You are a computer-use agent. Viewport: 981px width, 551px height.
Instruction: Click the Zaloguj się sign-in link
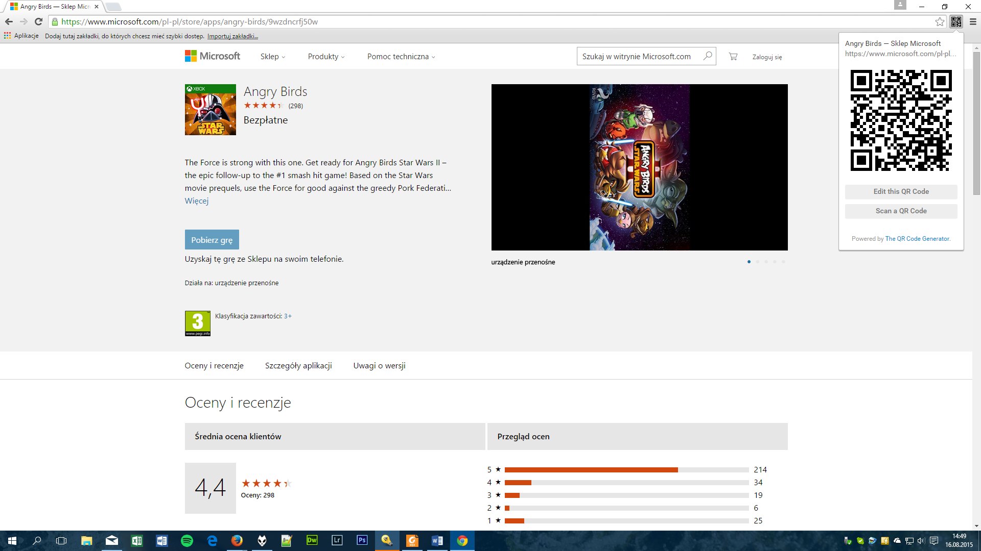coord(767,57)
